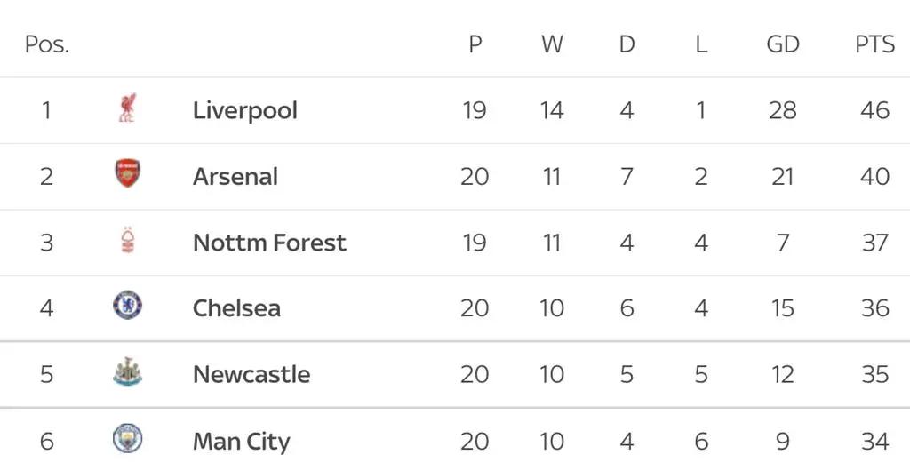Open the Chelsea team link
The image size is (910, 471).
tap(236, 308)
